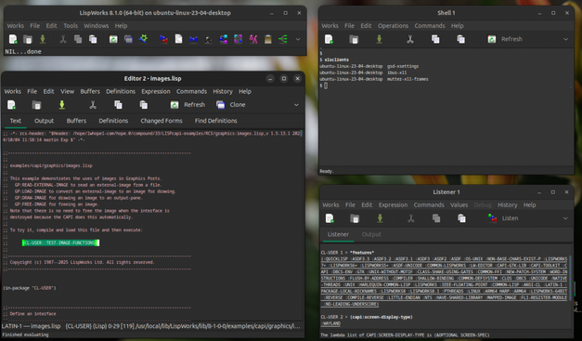The height and width of the screenshot is (341, 582).
Task: Click Copy icon in LispWorks main toolbar
Action: point(78,39)
